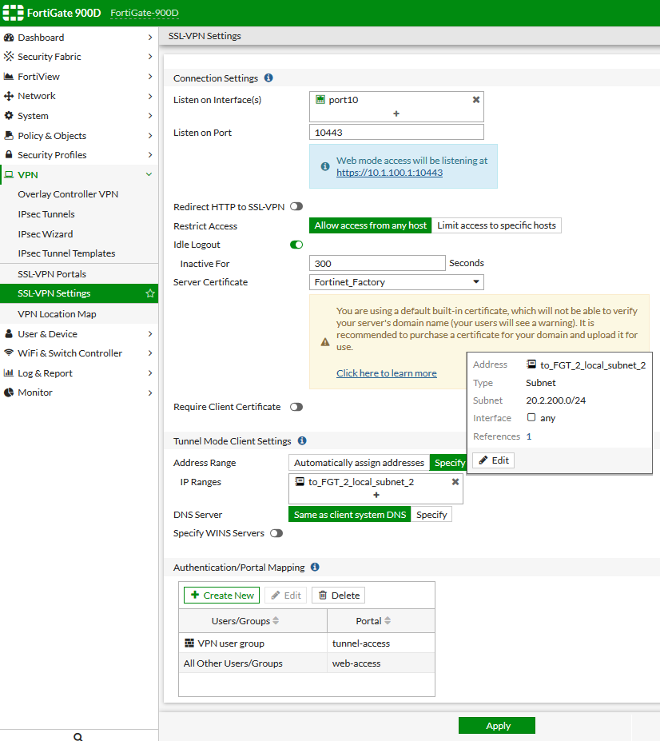Add an IP range with the plus icon
Viewport: 660px width, 741px height.
click(x=376, y=496)
